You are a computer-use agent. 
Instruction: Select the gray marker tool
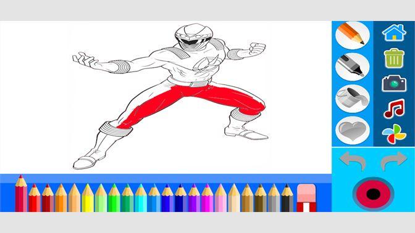coord(352,67)
